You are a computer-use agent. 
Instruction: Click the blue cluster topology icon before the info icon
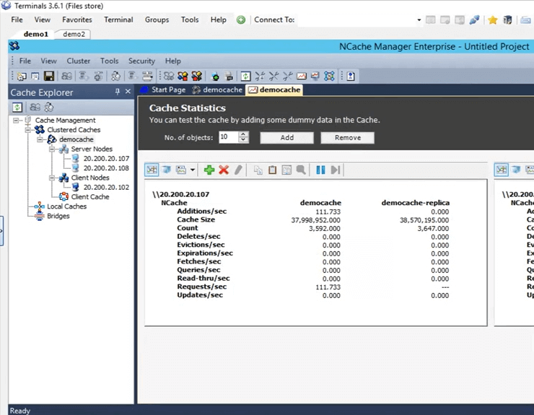coord(329,76)
